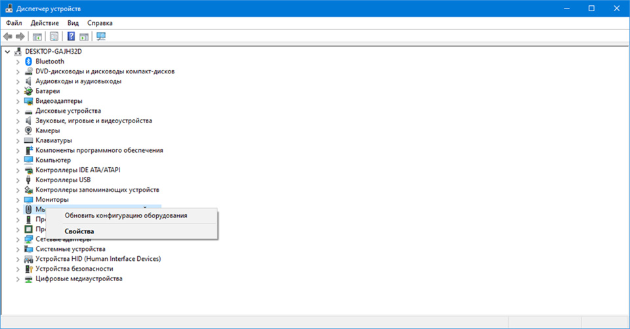Select the Устройства безопасности label

coord(74,269)
